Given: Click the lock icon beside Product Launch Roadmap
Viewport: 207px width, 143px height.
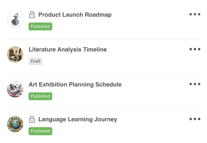Looking at the screenshot, I should (x=32, y=15).
